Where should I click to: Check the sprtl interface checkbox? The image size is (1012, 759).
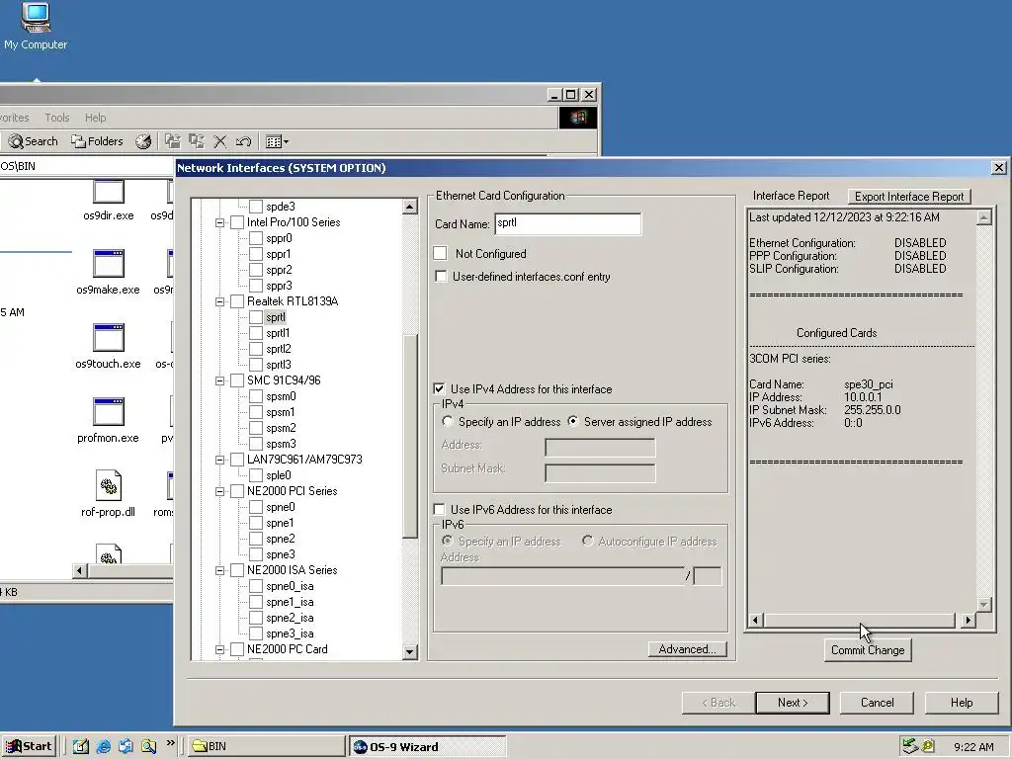pyautogui.click(x=256, y=317)
